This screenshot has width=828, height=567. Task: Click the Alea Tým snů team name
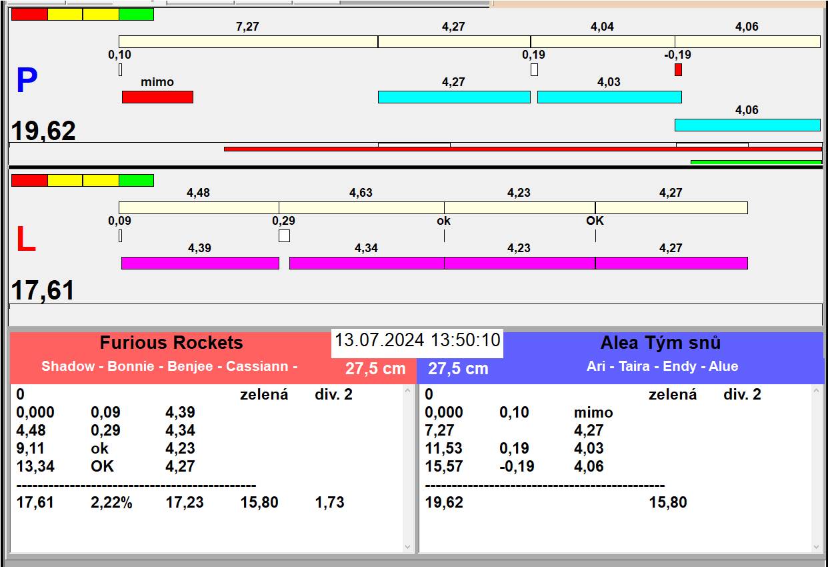tap(661, 343)
